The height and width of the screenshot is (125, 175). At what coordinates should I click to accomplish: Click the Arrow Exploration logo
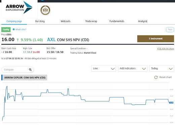19,8
